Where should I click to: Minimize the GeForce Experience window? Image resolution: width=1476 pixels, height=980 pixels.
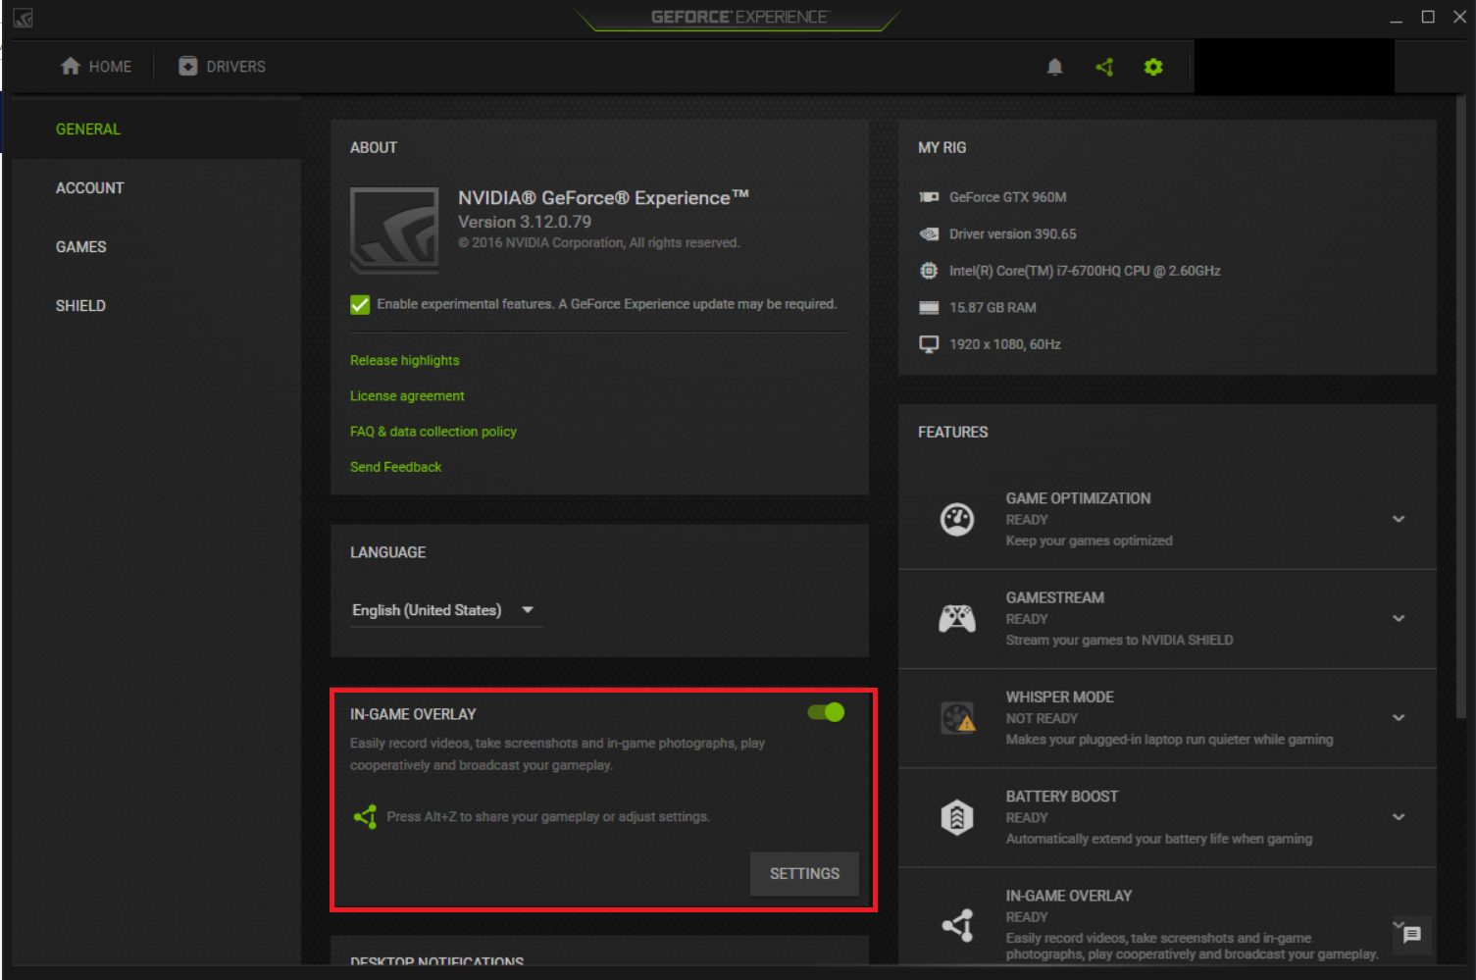click(1396, 18)
